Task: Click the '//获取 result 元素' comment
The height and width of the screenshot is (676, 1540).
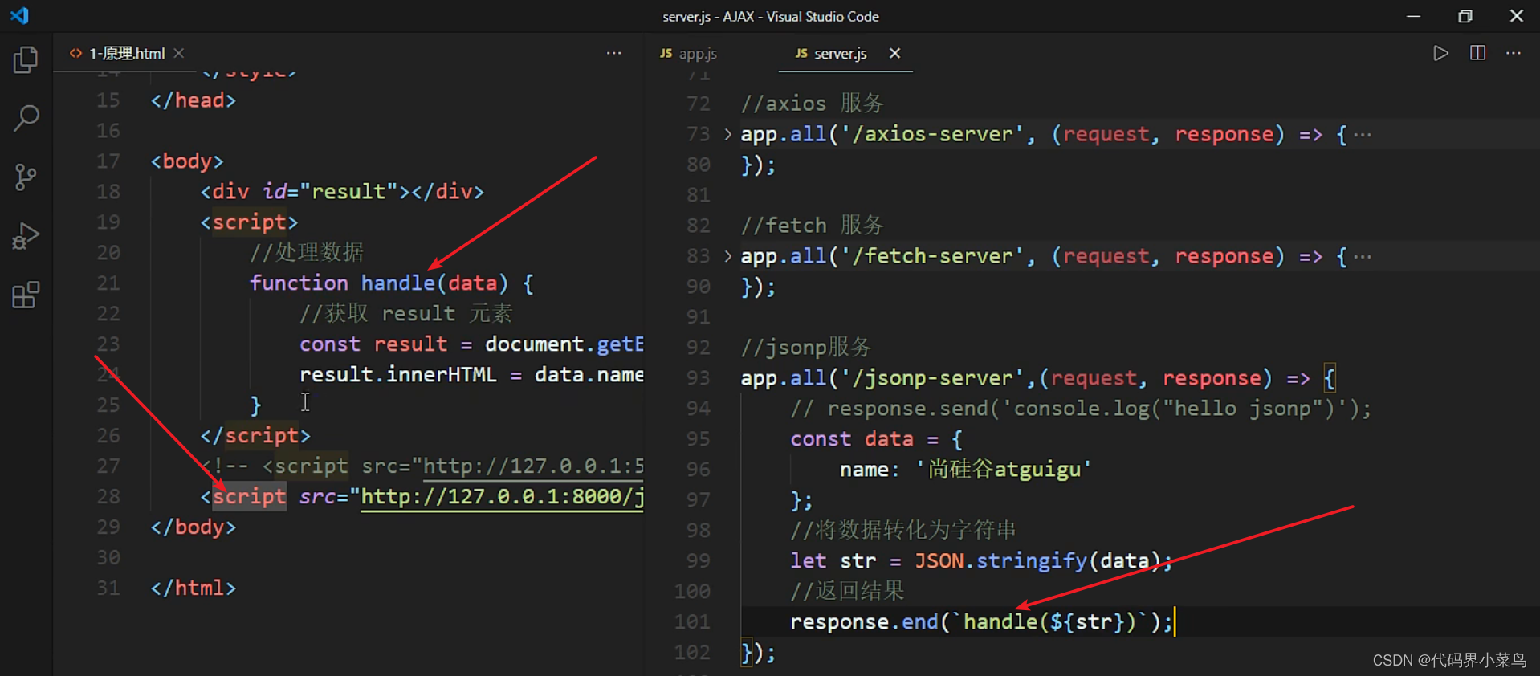Action: pyautogui.click(x=405, y=314)
